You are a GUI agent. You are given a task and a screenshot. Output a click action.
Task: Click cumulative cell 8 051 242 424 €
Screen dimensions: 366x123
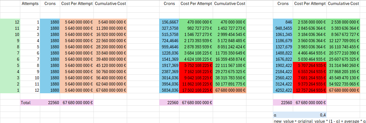(230, 47)
